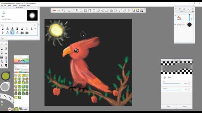The image size is (202, 113).
Task: Click the brush Size value field
Action: 185,83
